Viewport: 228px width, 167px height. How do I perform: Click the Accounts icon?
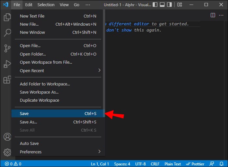7,137
